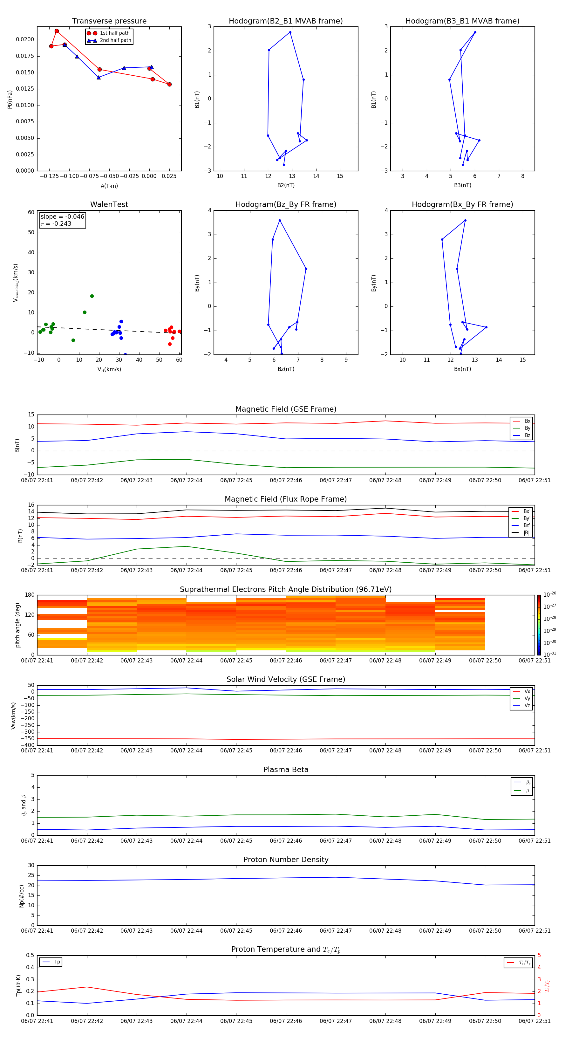
Task: Select the "Hodogram(B2_B1 MVAB frame)" title
Action: [x=286, y=21]
